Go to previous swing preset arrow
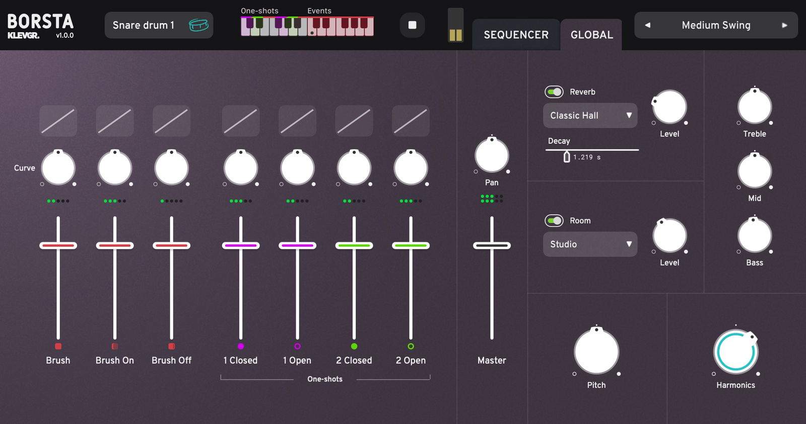Viewport: 806px width, 424px height. point(647,25)
